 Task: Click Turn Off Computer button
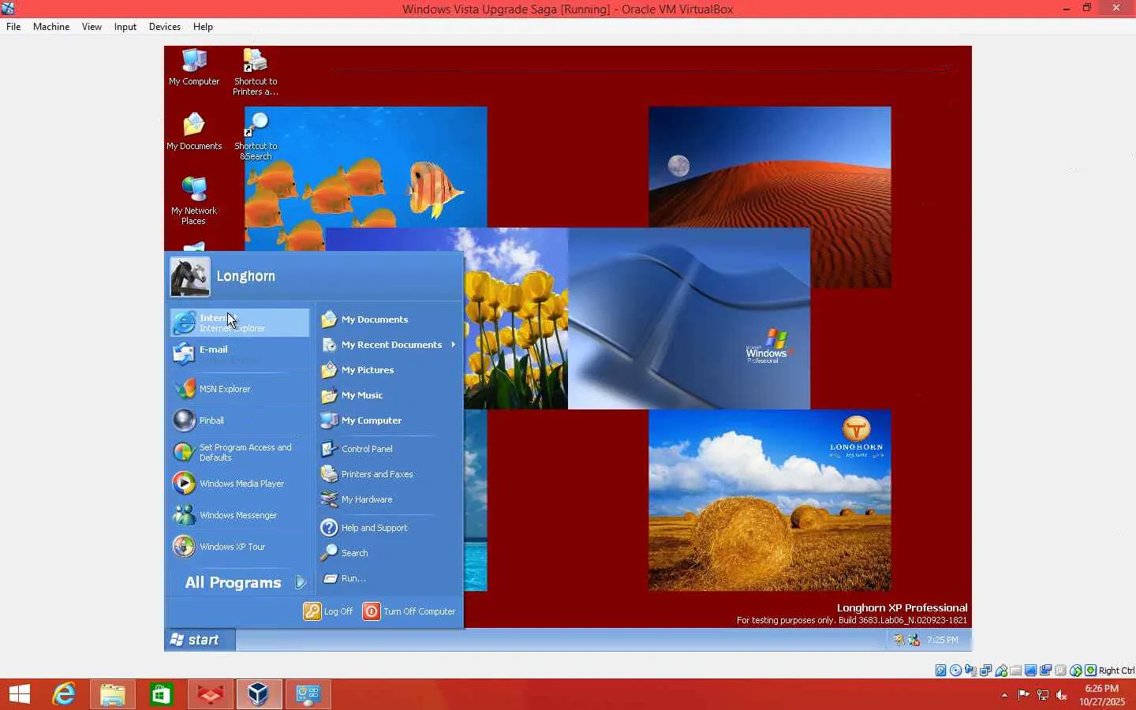pyautogui.click(x=409, y=611)
